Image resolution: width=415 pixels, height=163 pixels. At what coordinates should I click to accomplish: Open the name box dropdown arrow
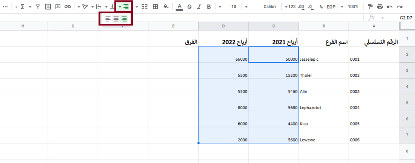(x=383, y=18)
